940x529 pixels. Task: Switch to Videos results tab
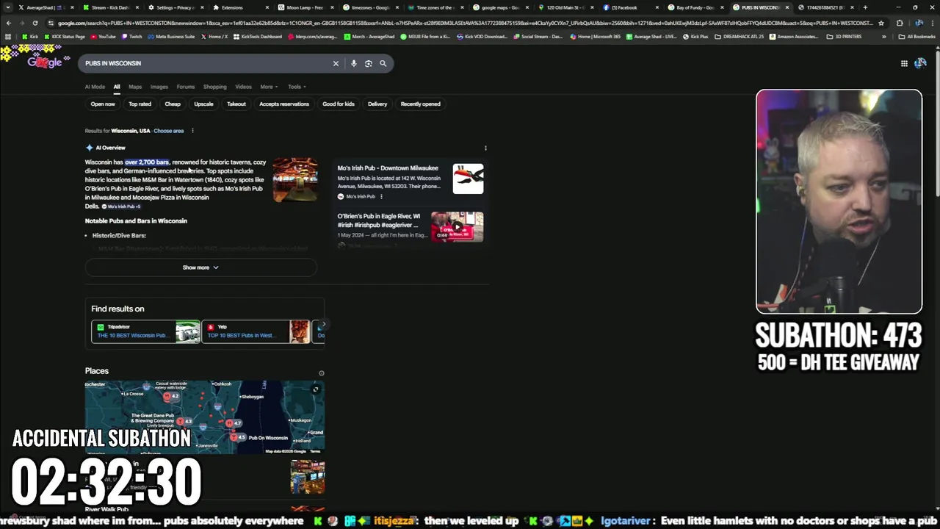click(x=243, y=87)
